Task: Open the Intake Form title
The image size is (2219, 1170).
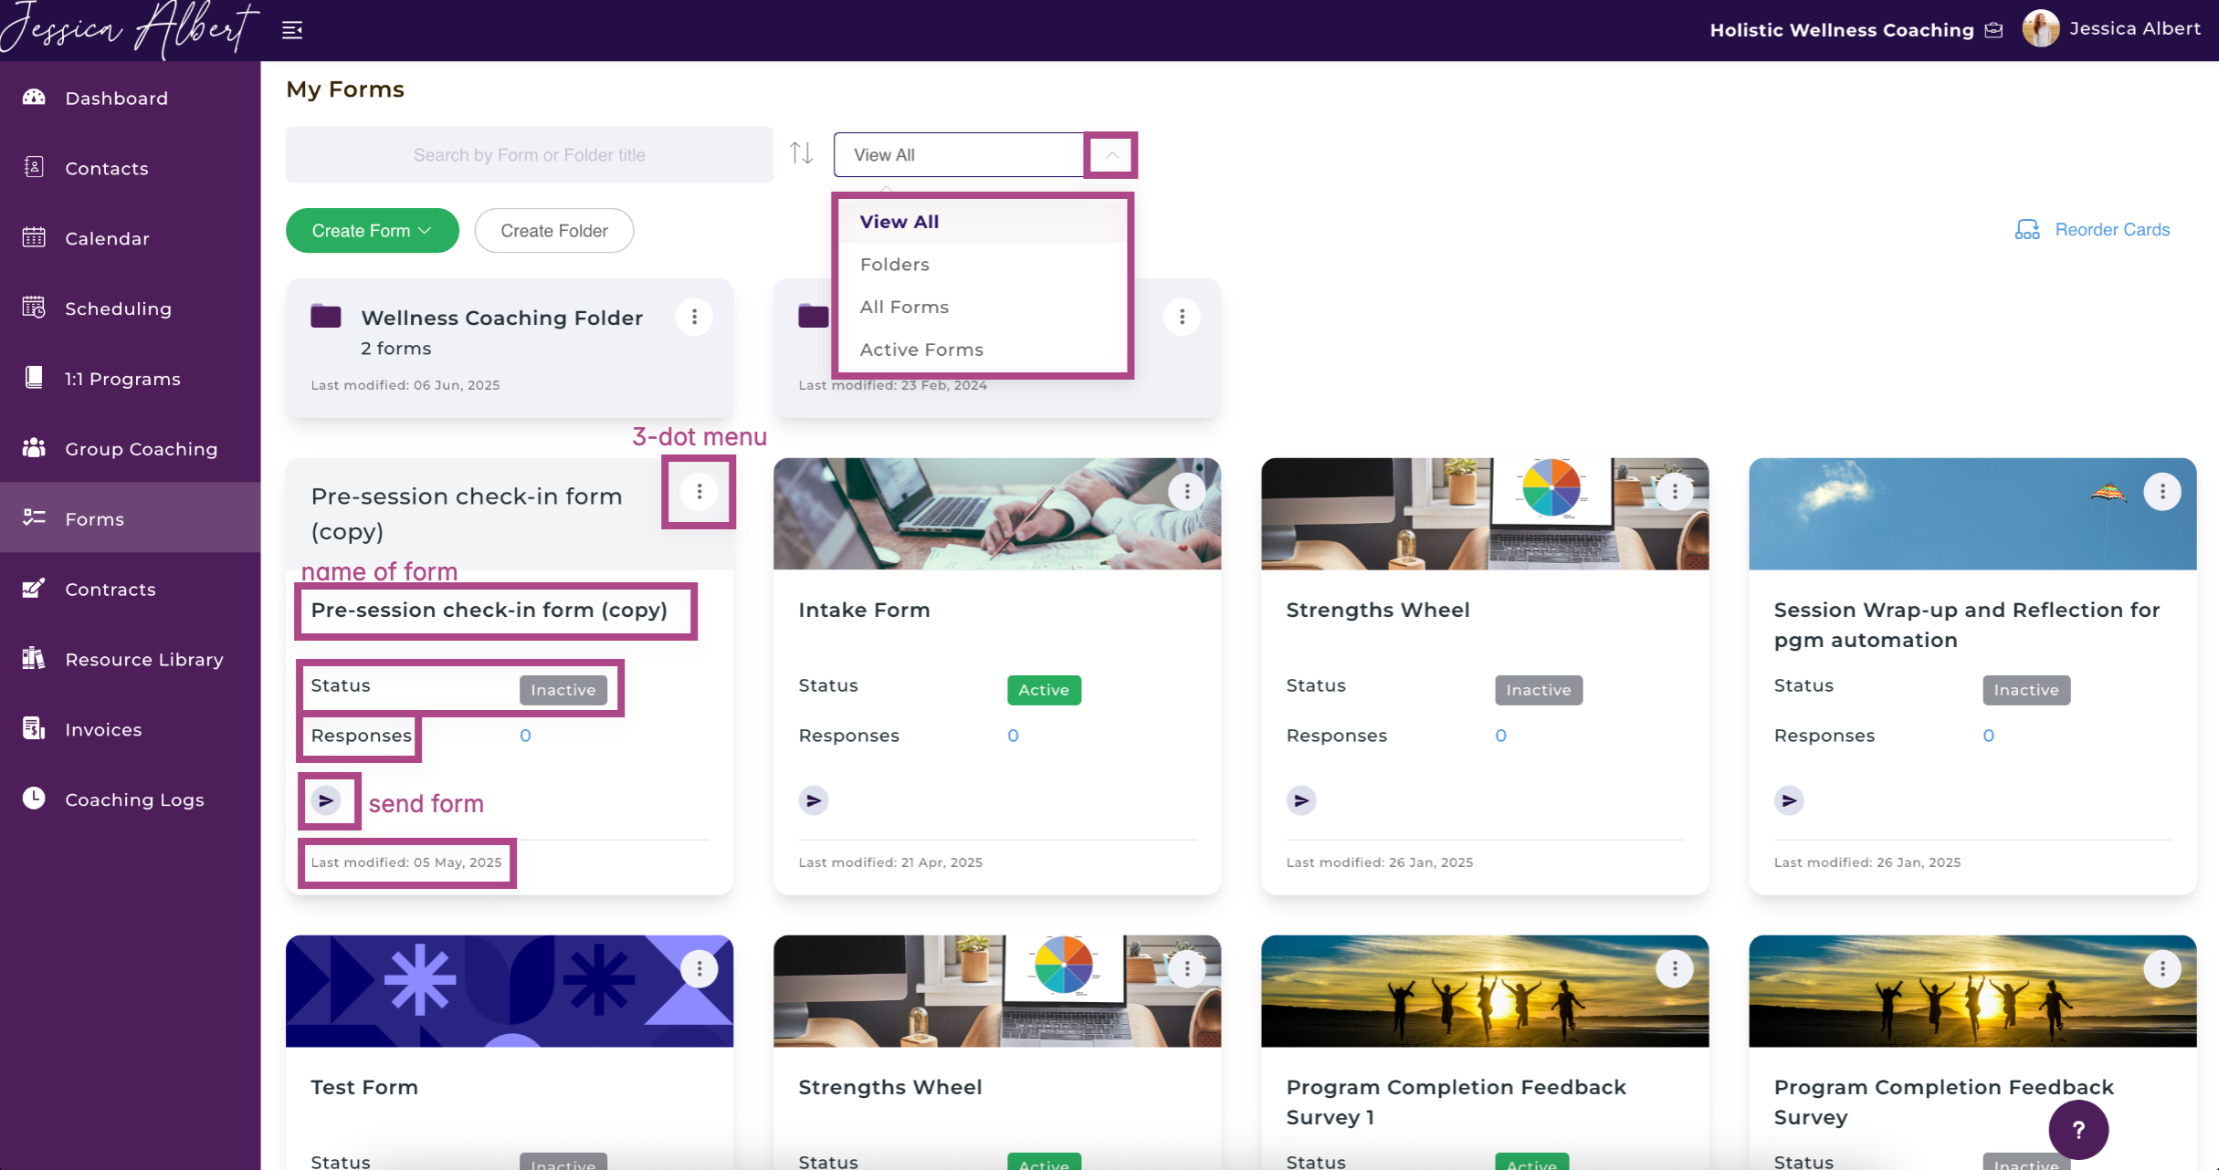Action: click(x=864, y=610)
